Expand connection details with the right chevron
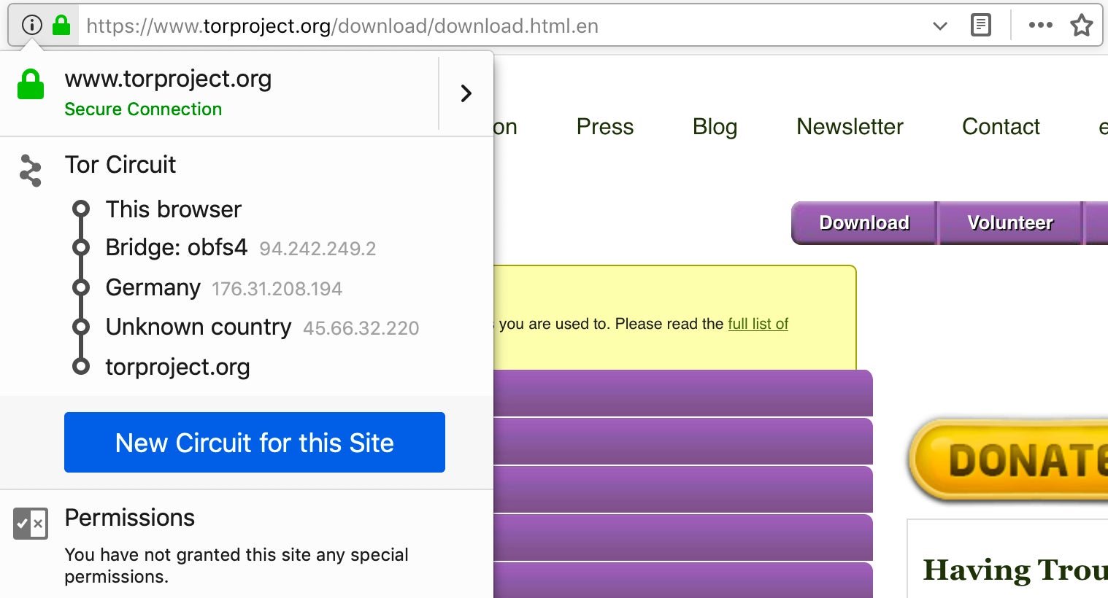Screen dimensions: 1108x598 click(x=466, y=93)
